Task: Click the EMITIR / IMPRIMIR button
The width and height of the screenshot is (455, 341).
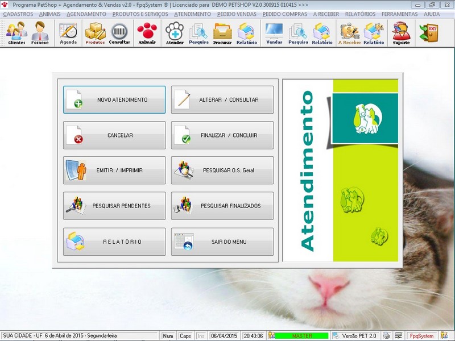Action: pyautogui.click(x=114, y=170)
